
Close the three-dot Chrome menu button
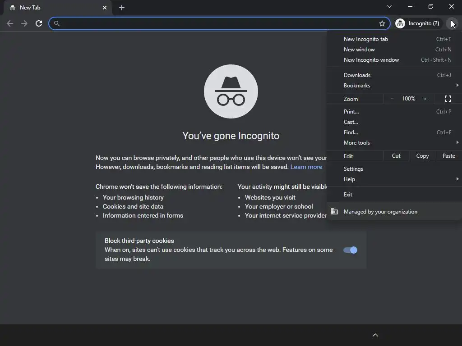[x=452, y=23]
